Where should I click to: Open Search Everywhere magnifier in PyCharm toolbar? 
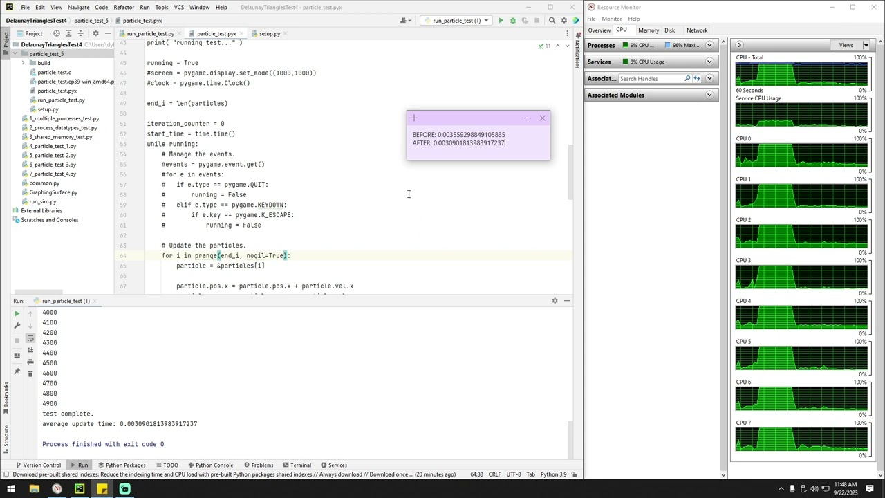[552, 21]
